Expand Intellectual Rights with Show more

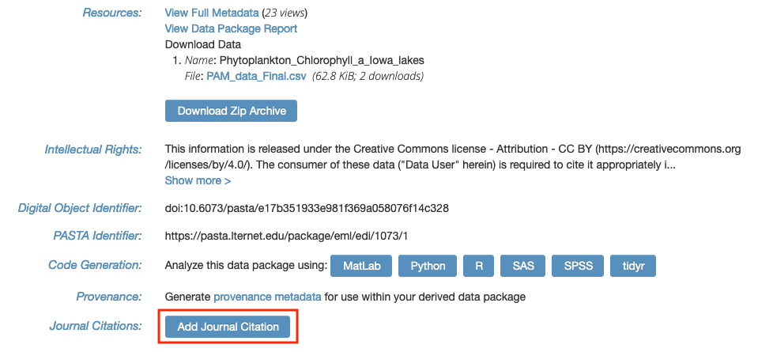[198, 180]
